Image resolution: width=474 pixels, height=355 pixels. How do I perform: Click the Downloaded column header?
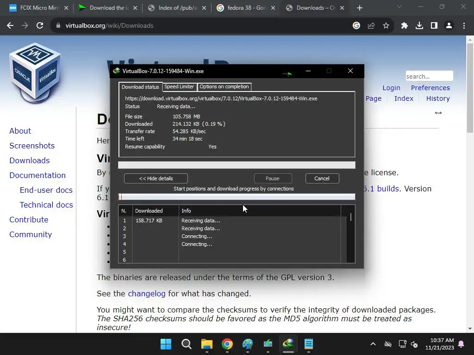[156, 211]
